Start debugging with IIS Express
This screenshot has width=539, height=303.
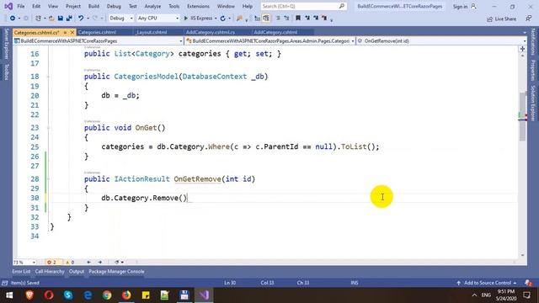[198, 19]
